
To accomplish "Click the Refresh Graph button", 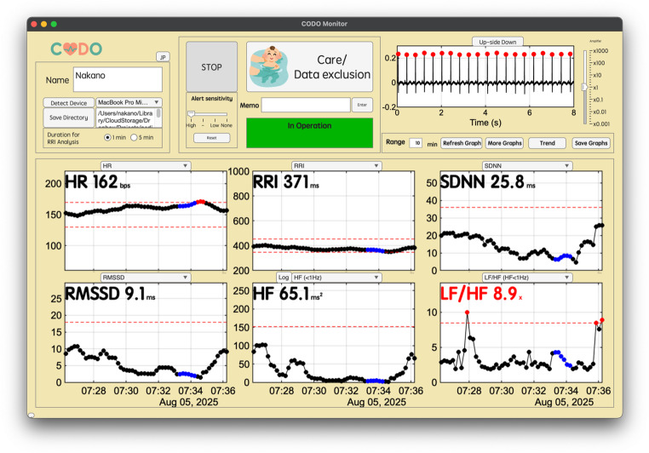I will pos(462,143).
